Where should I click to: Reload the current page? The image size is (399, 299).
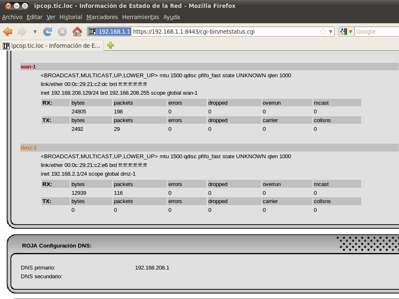click(48, 32)
